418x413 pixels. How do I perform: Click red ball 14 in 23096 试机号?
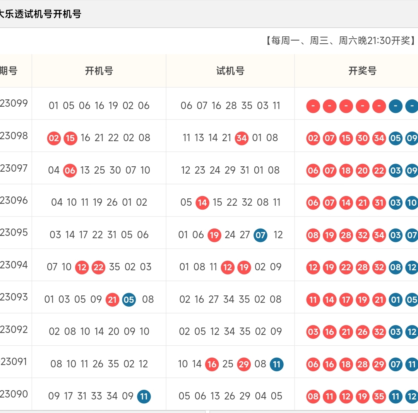click(202, 203)
